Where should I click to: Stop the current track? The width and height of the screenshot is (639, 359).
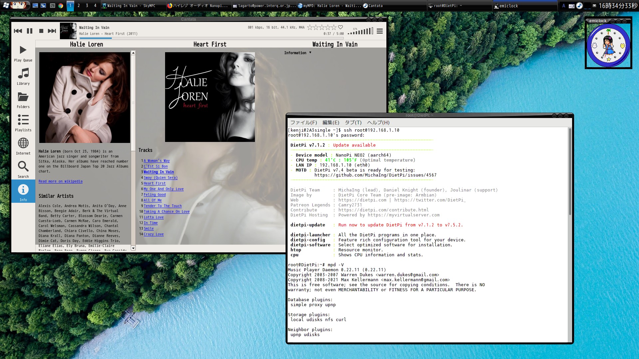click(41, 31)
